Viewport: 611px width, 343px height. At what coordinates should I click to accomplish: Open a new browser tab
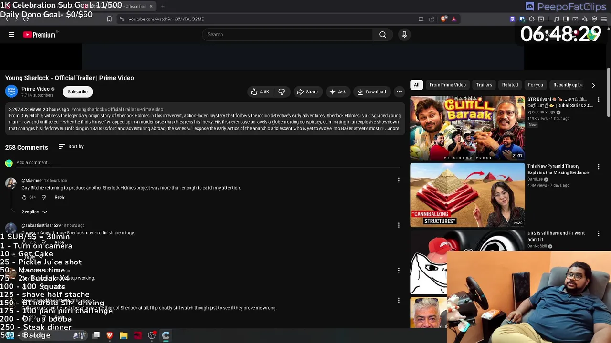click(x=163, y=6)
